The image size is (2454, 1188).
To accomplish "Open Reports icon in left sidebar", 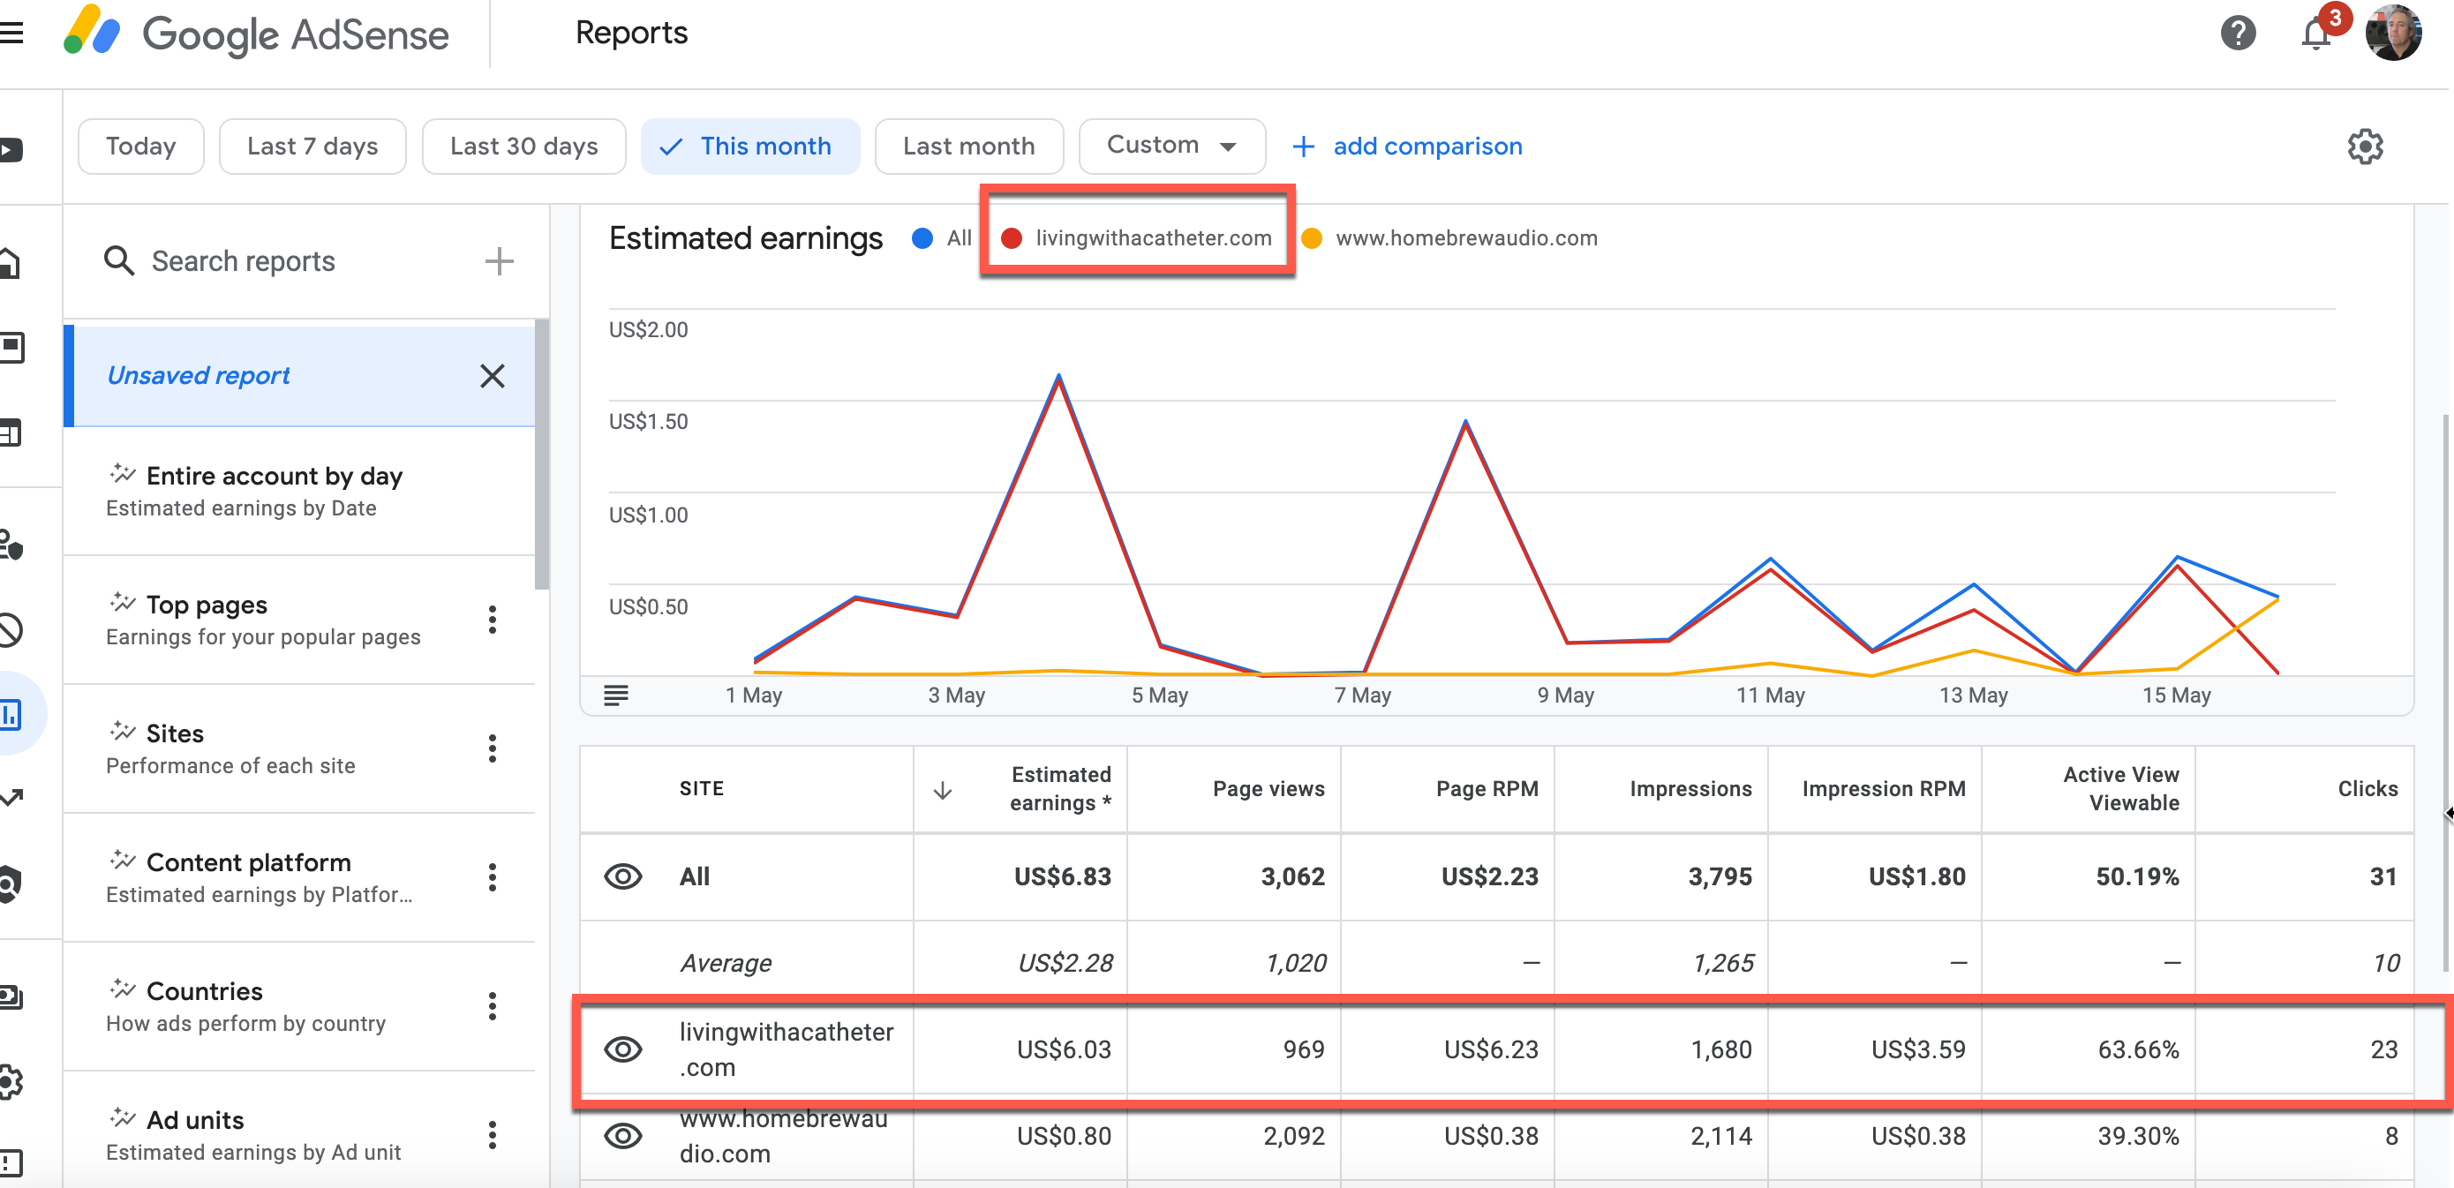I will pos(11,713).
